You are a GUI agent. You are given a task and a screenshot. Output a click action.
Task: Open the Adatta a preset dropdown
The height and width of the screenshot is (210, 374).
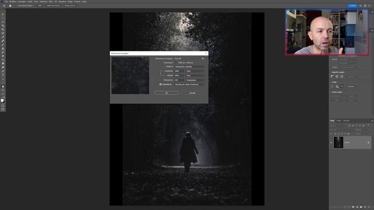tap(189, 66)
